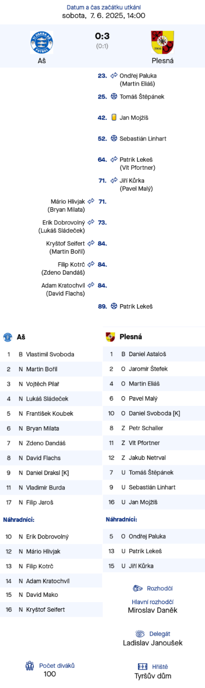Click the goal ball icon for Tomáš Štěpánek
Viewport: 205px width, 688px height.
[x=114, y=96]
